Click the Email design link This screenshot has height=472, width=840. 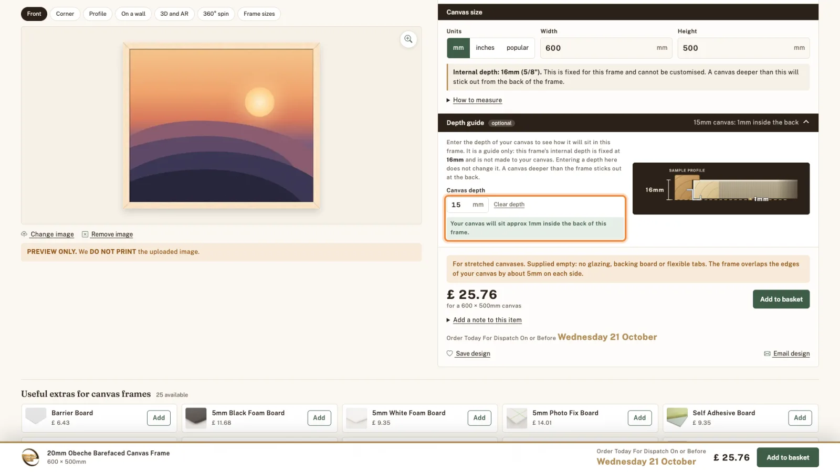[791, 353]
